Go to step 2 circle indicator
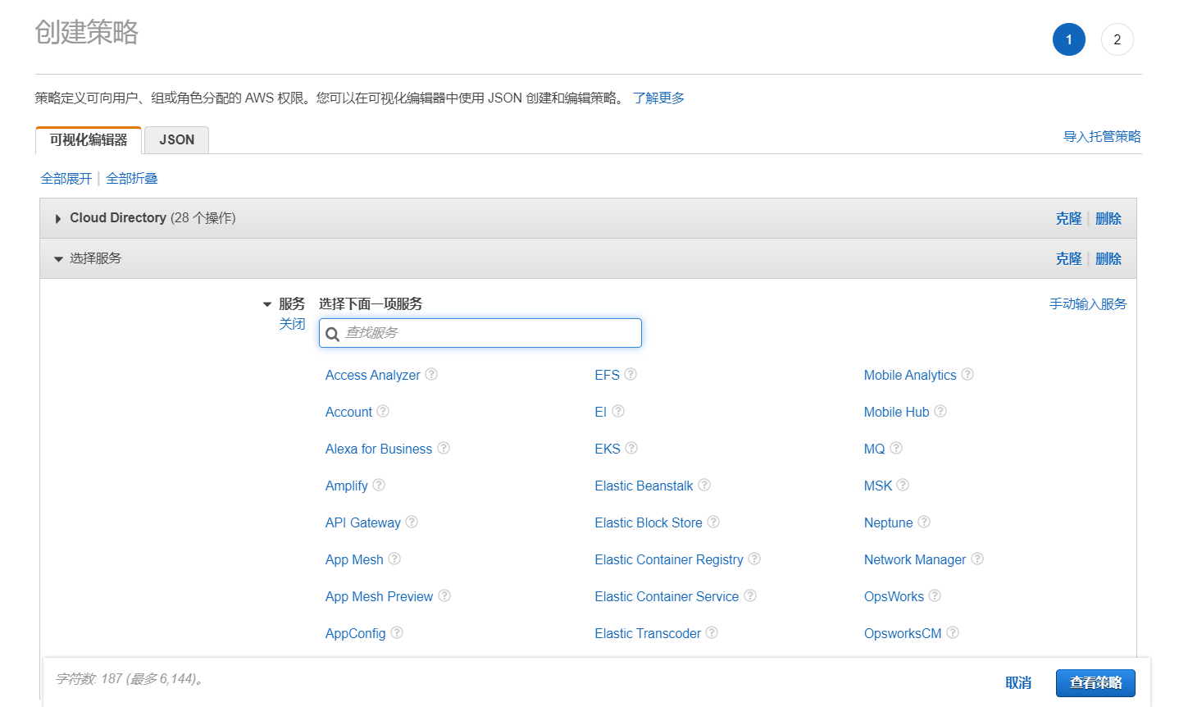 point(1117,39)
